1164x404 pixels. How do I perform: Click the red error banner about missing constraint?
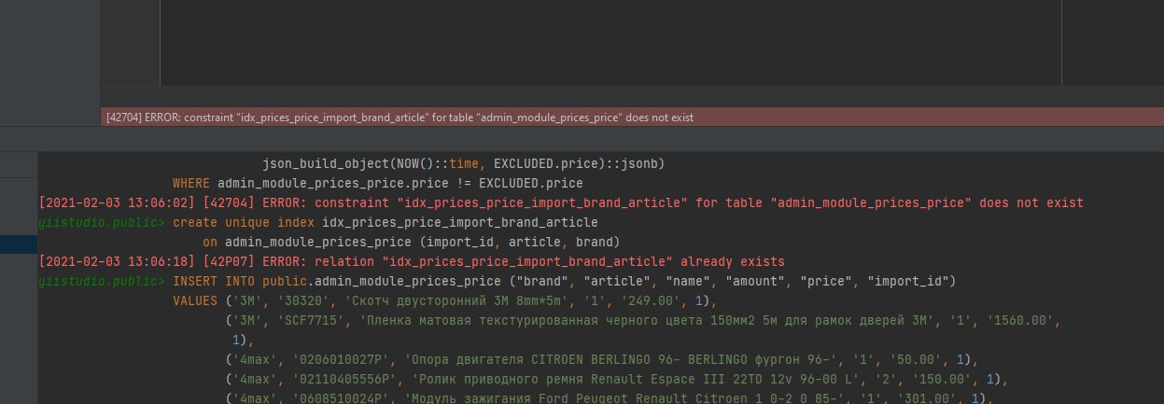click(633, 118)
